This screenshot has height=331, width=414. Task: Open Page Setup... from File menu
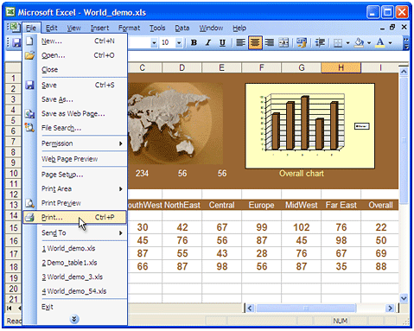(75, 175)
